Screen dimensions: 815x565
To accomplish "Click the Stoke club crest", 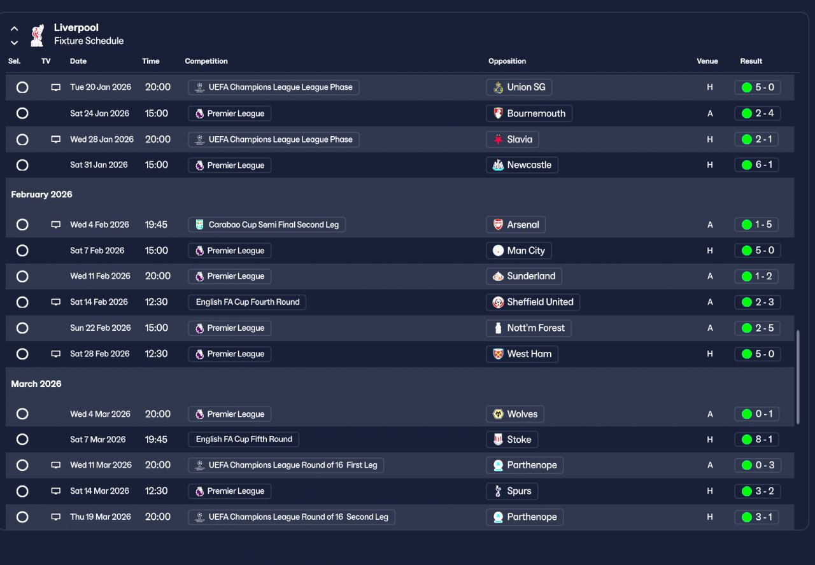I will tap(499, 439).
